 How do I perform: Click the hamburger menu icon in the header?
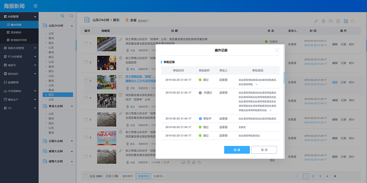coord(35,6)
